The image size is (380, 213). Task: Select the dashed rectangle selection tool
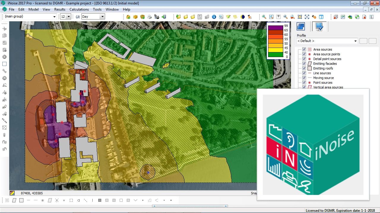coord(4,64)
